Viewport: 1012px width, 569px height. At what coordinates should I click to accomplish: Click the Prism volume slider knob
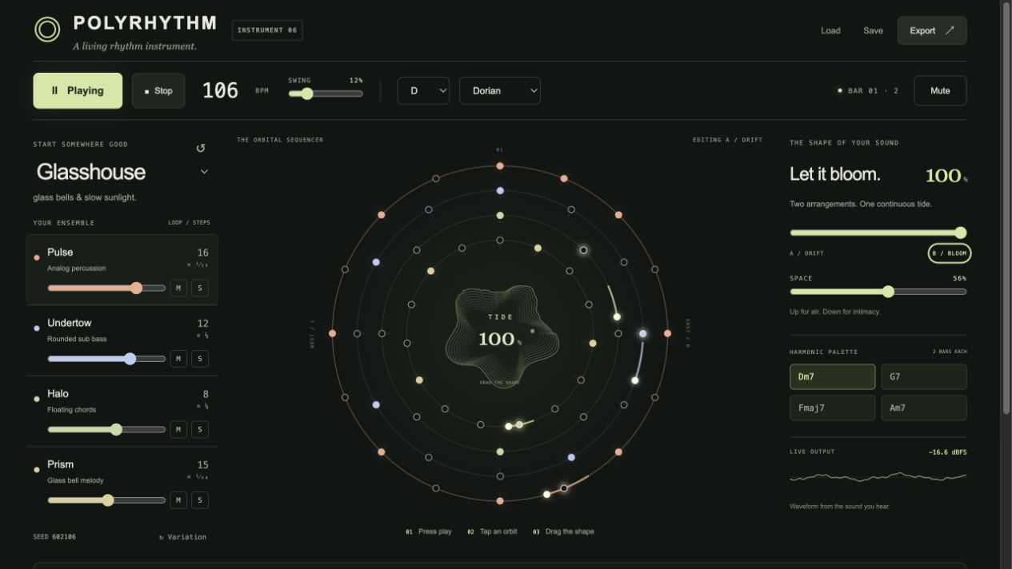107,500
